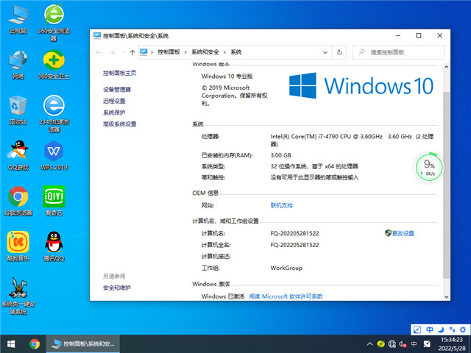This screenshot has width=471, height=353.
Task: Click the forward navigation arrow
Action: coord(112,52)
